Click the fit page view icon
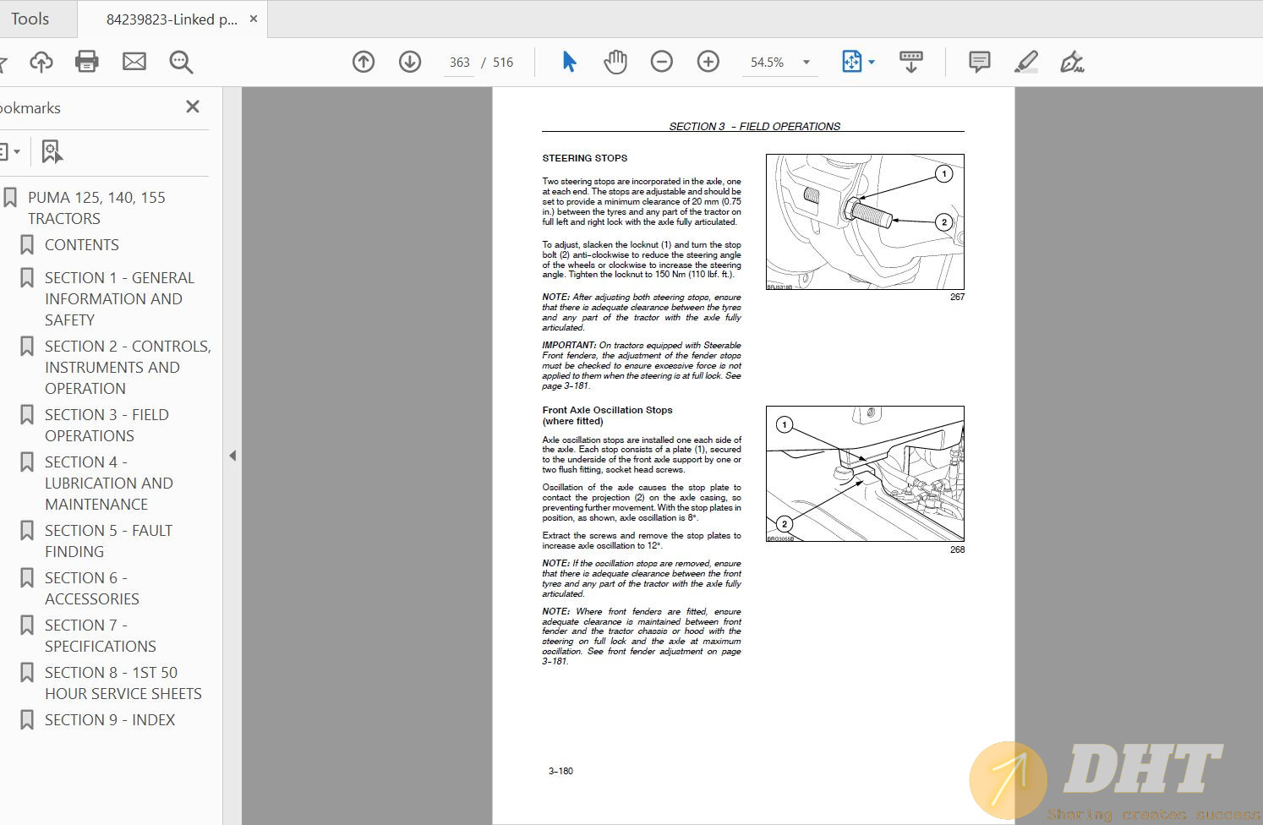This screenshot has width=1263, height=825. (851, 62)
